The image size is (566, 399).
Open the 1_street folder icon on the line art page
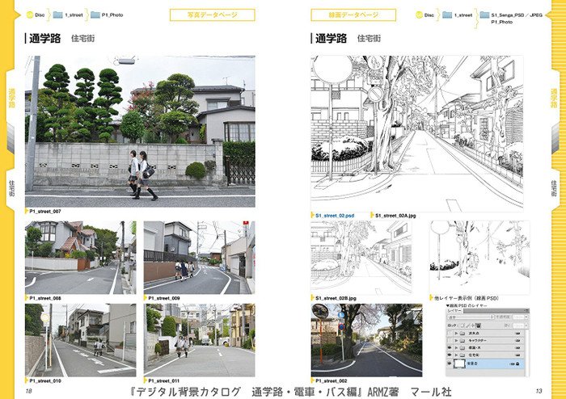click(445, 15)
